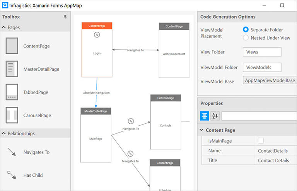This screenshot has width=297, height=191.
Task: Choose the CarouselPage toolbox icon
Action: (12, 115)
